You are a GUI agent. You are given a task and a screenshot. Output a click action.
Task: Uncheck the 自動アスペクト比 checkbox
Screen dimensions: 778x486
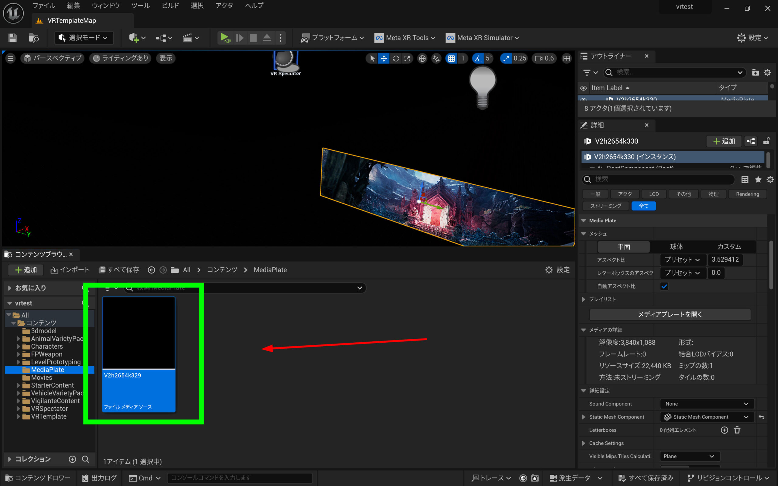pos(664,286)
